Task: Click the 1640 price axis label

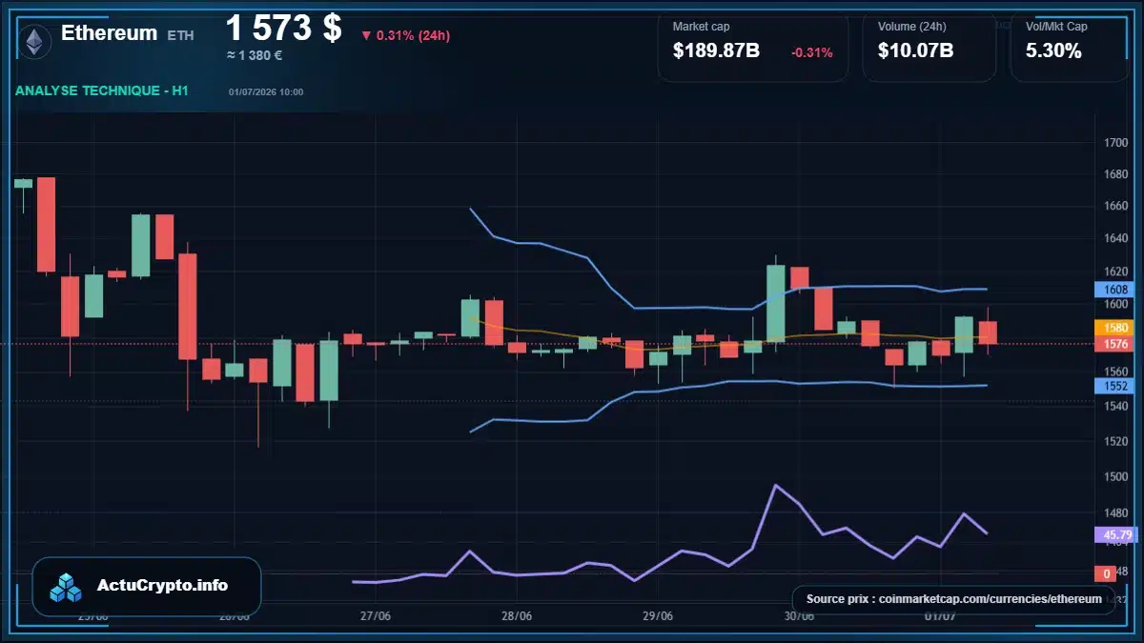Action: (x=1115, y=239)
